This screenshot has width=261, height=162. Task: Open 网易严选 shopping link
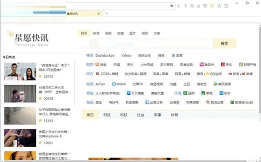tap(248, 64)
